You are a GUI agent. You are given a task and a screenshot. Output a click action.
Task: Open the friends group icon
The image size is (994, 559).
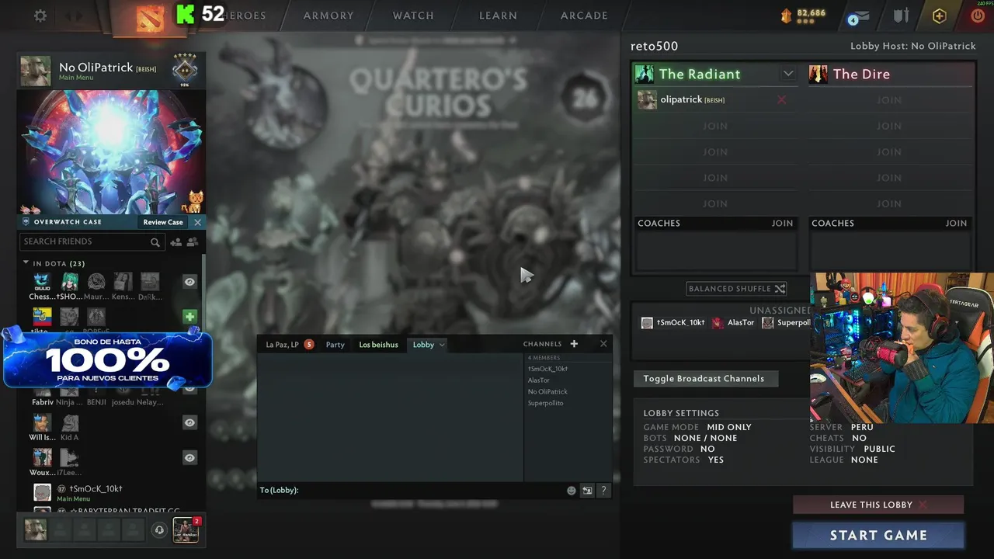(x=192, y=242)
